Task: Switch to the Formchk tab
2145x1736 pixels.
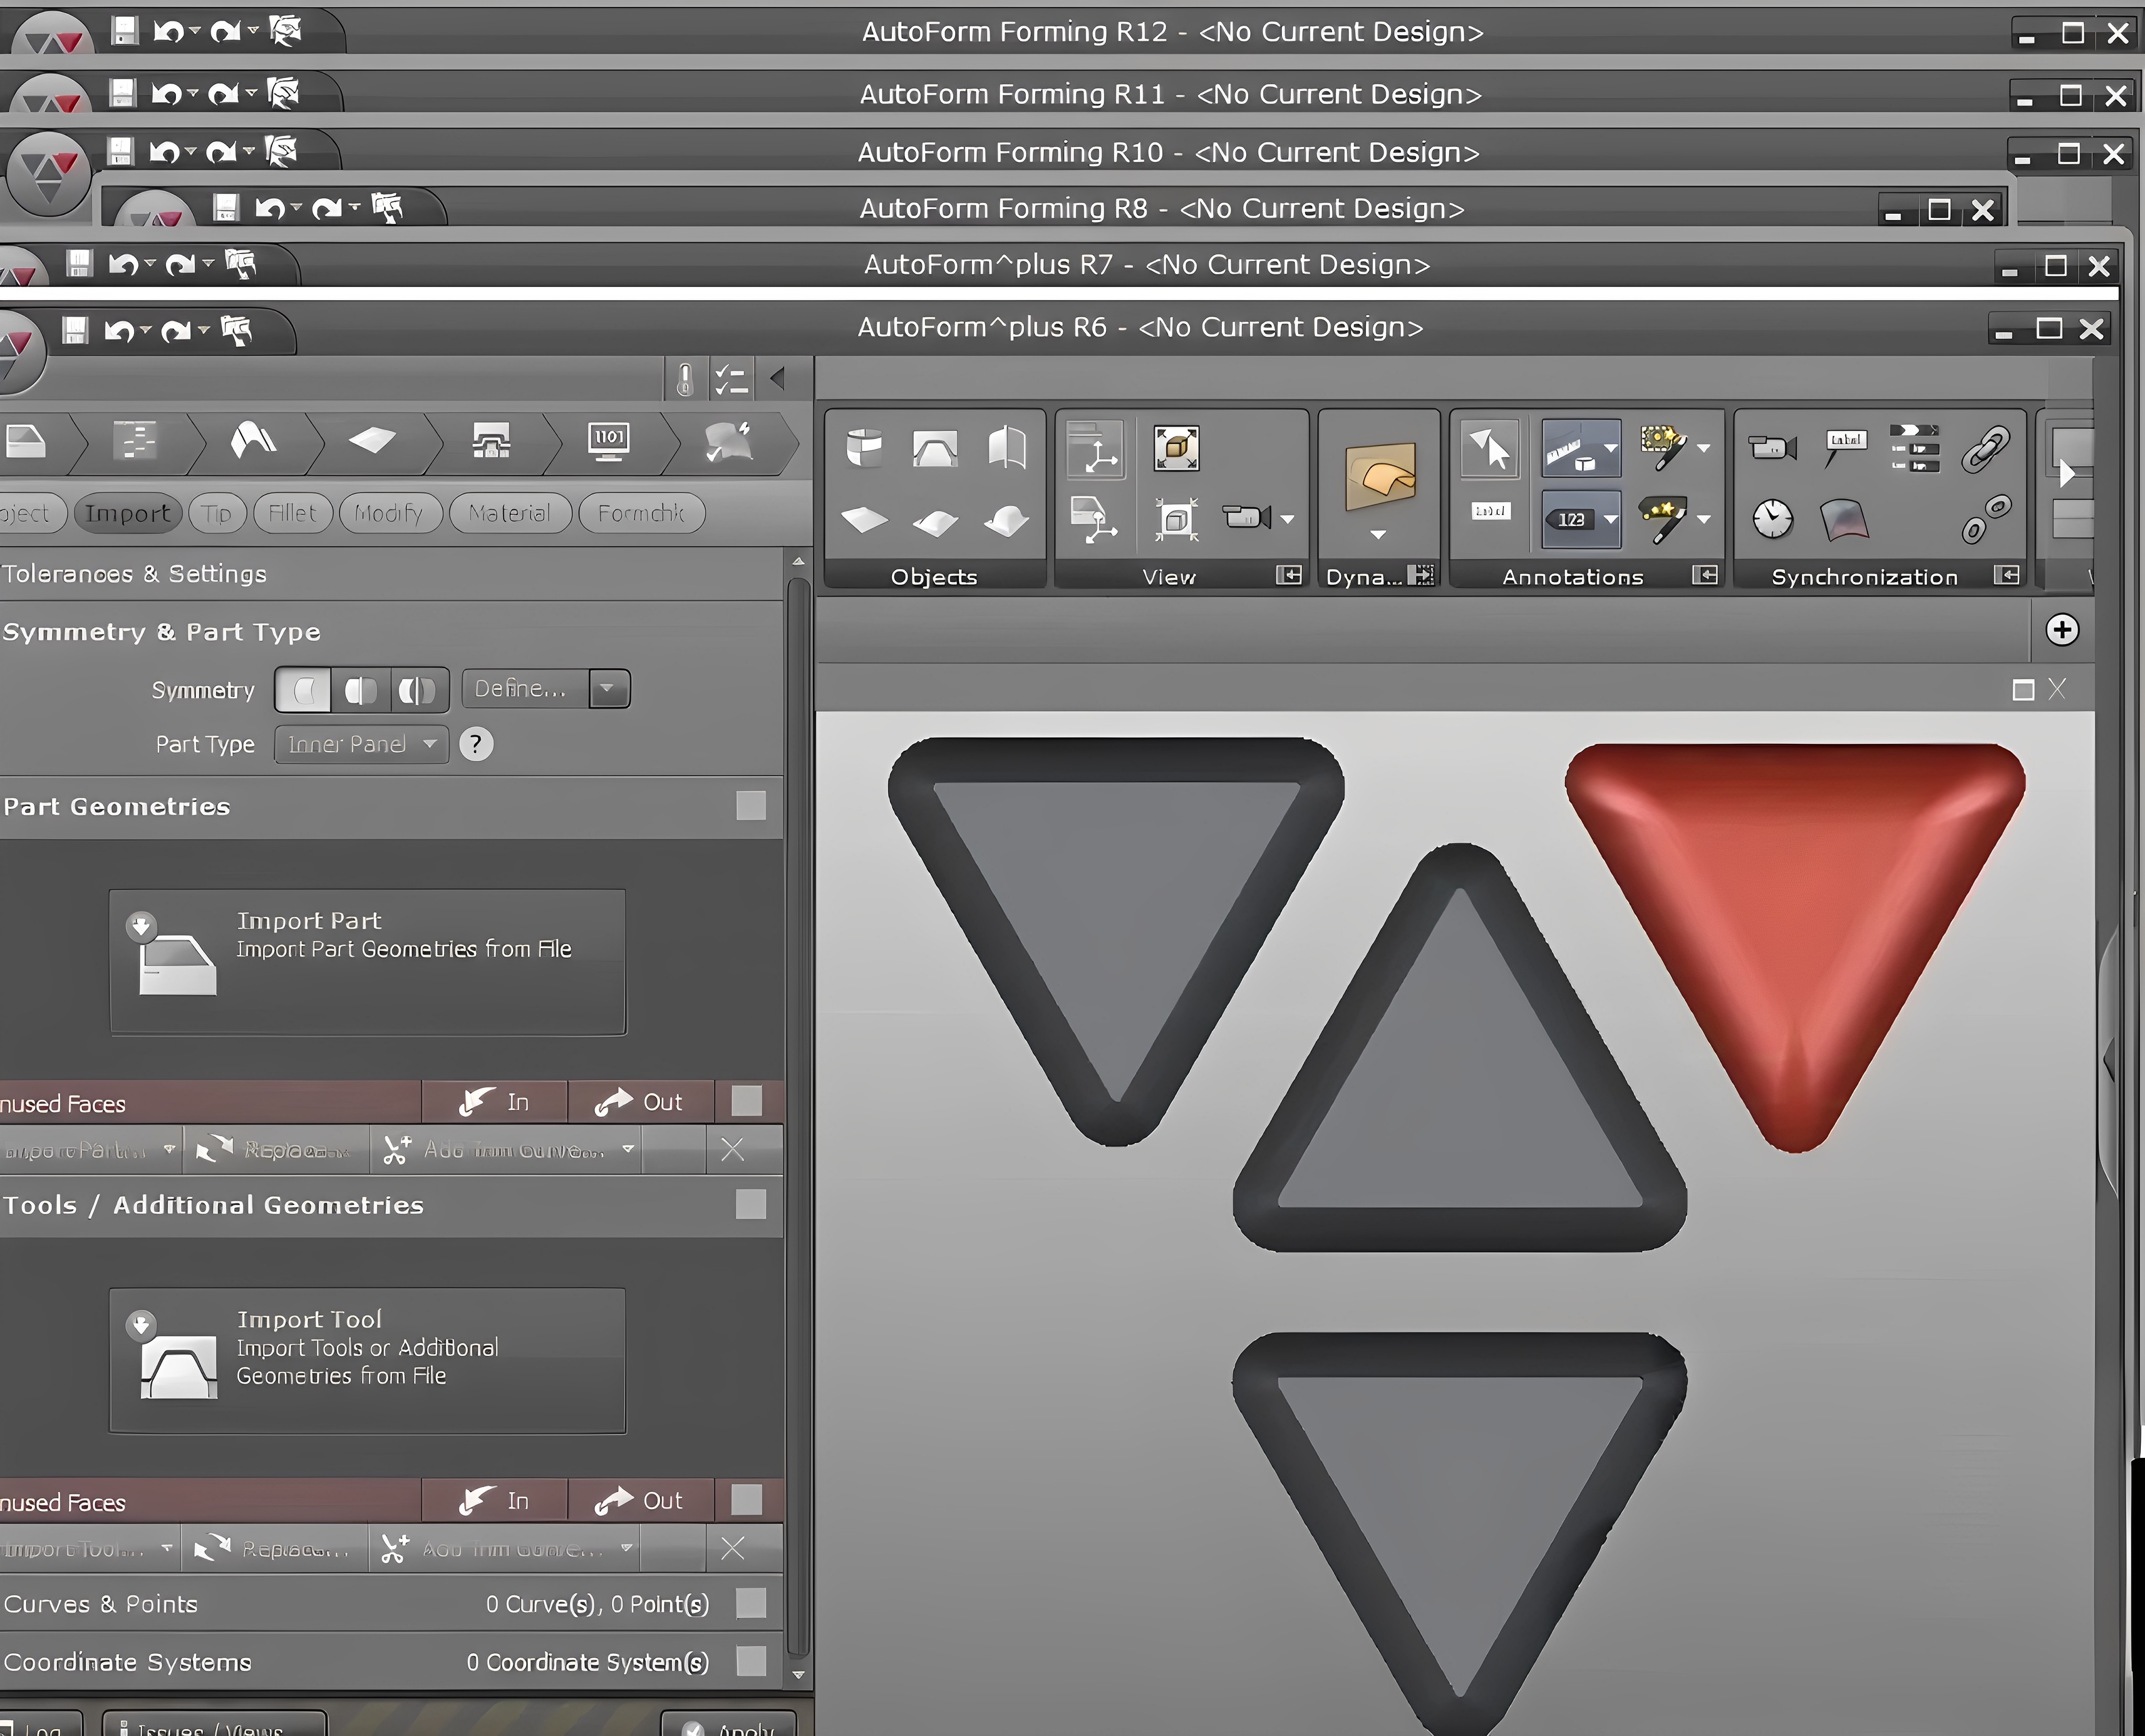Action: [640, 513]
